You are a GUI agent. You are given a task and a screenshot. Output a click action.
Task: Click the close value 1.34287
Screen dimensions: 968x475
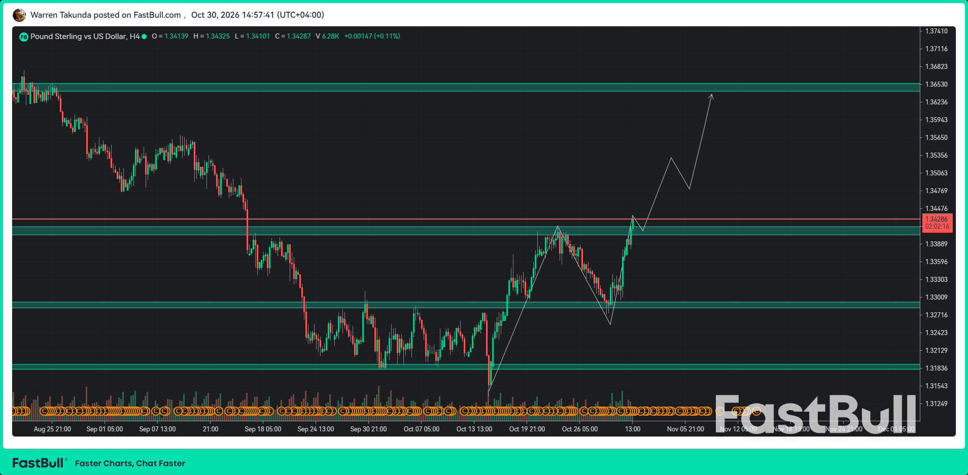click(x=299, y=36)
